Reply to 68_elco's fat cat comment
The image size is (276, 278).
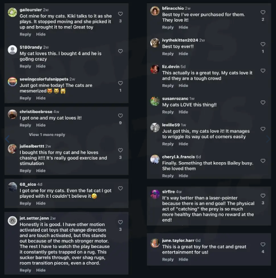[x=26, y=204]
